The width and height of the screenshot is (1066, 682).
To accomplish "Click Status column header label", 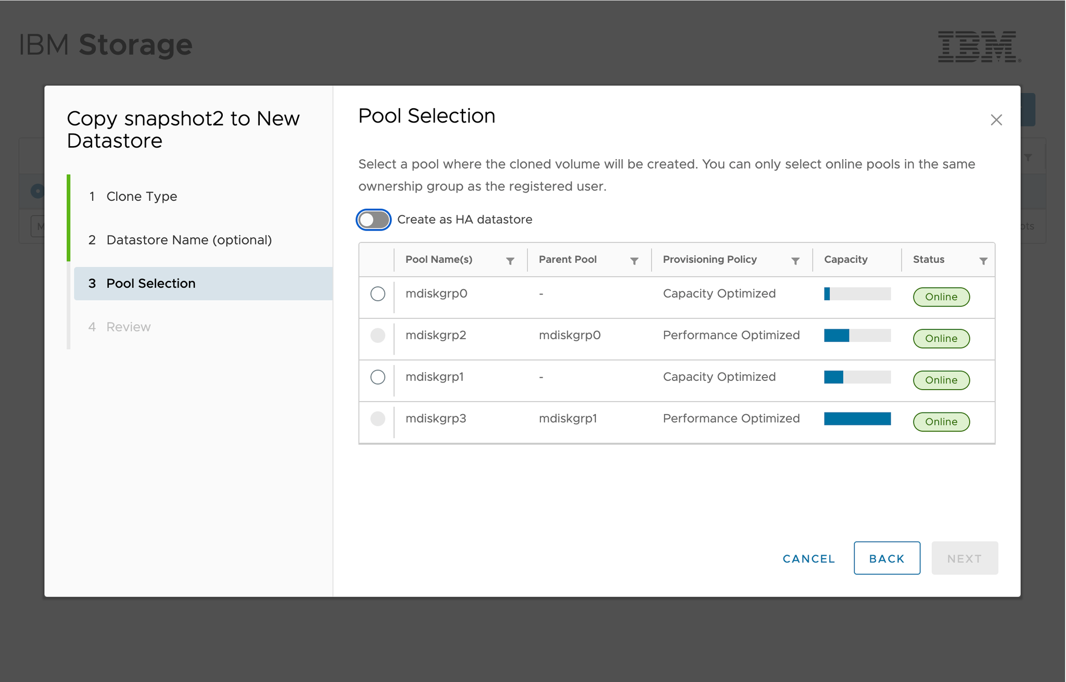I will coord(929,260).
